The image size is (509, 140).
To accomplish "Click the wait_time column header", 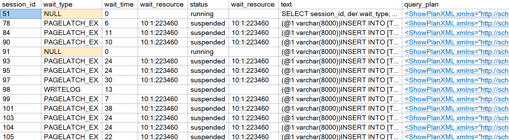I will (119, 4).
